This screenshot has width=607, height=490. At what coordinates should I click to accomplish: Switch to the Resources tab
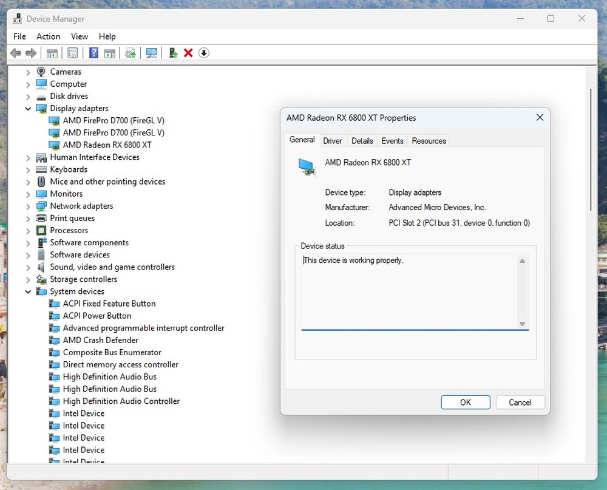tap(429, 141)
